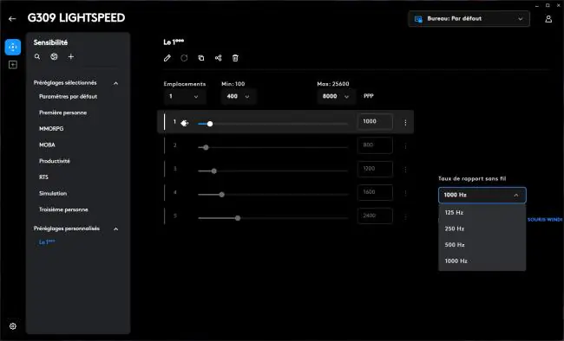Click the back arrow beside G309 LIGHTSPEED
Viewport: 564px width, 341px height.
pos(12,19)
